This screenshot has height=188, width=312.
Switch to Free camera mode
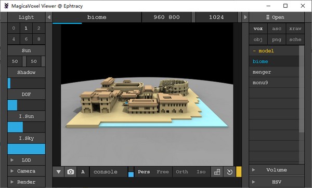163,172
